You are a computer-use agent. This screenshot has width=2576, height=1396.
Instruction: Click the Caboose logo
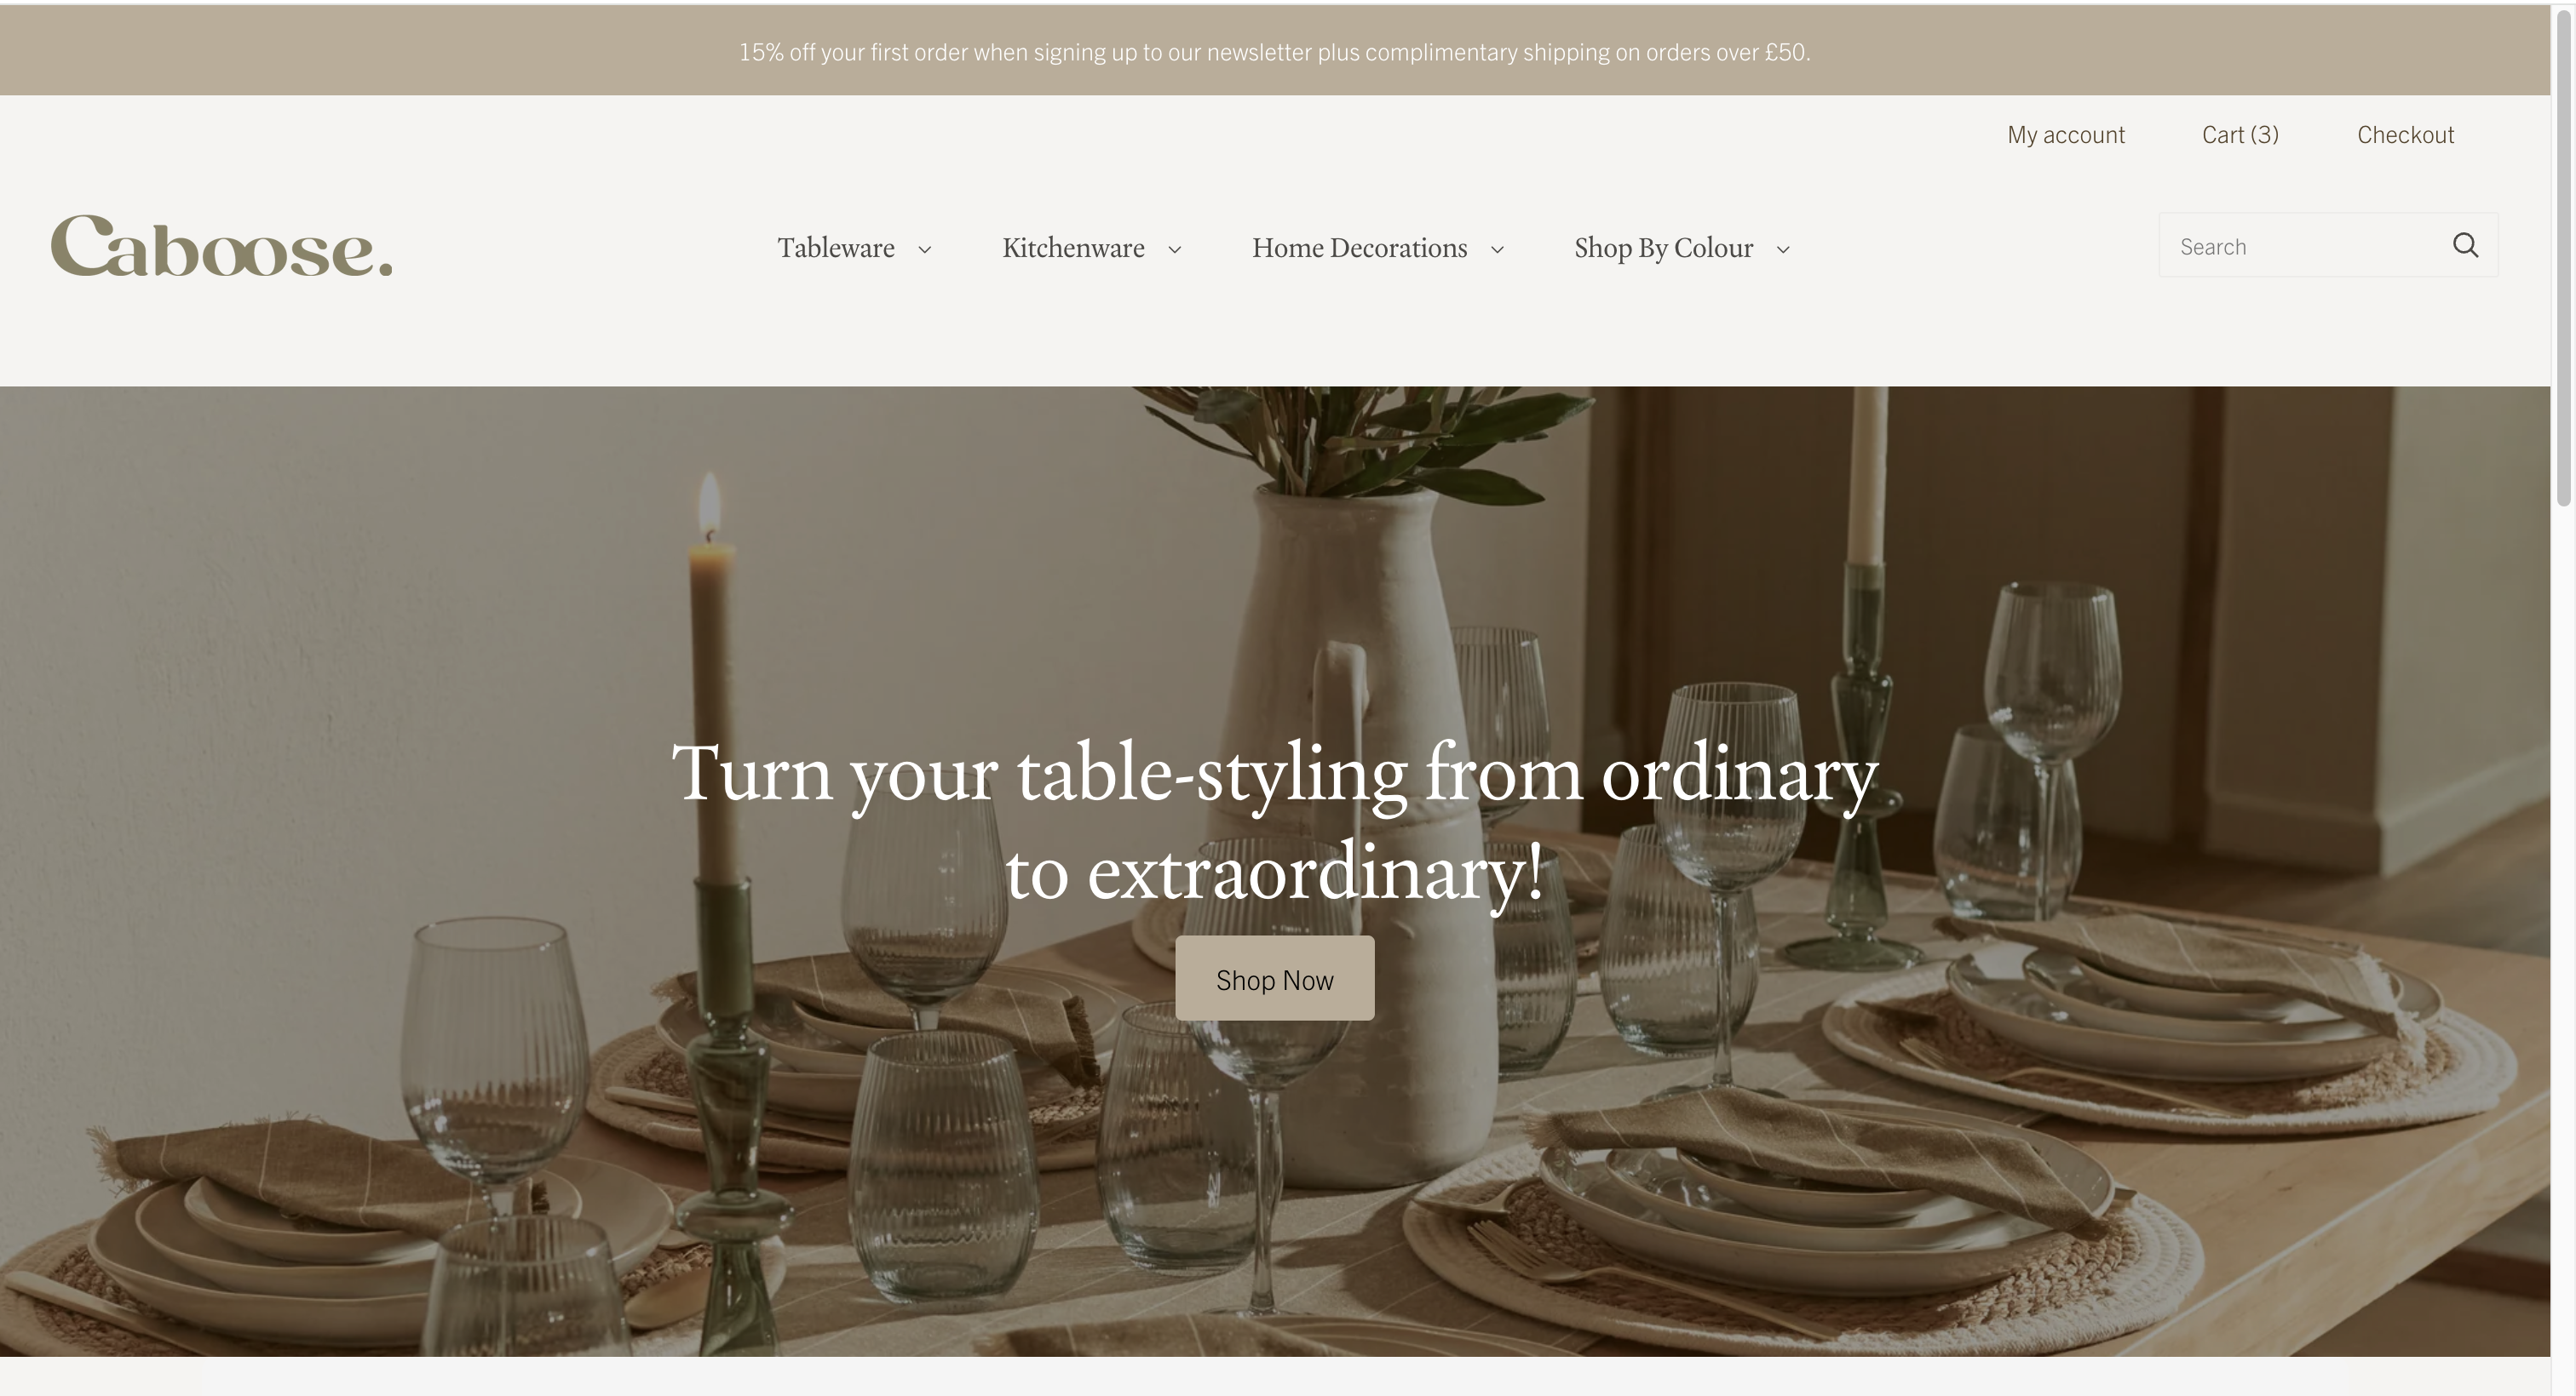[221, 246]
